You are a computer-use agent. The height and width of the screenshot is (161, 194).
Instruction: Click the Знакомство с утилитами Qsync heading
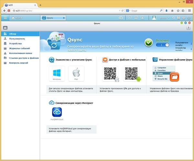pos(74,60)
